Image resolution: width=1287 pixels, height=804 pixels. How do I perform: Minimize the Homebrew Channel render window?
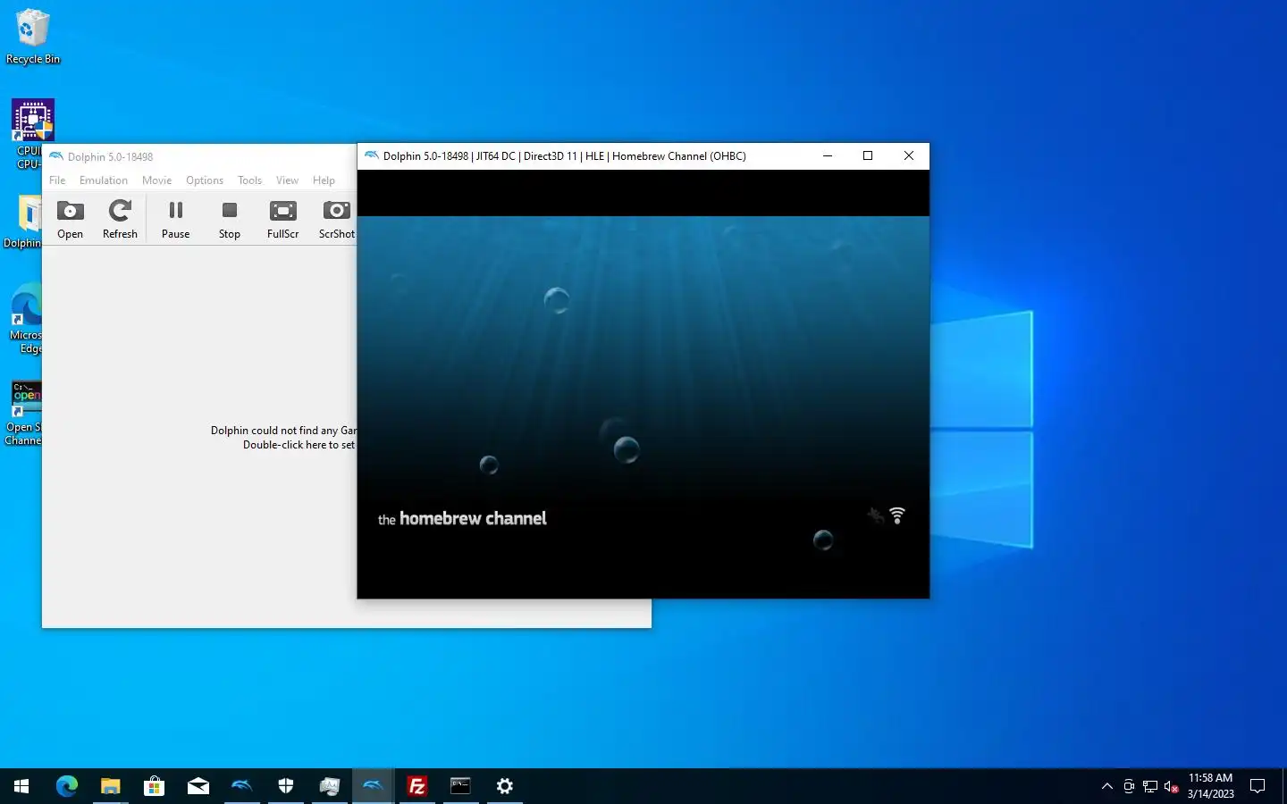coord(828,155)
